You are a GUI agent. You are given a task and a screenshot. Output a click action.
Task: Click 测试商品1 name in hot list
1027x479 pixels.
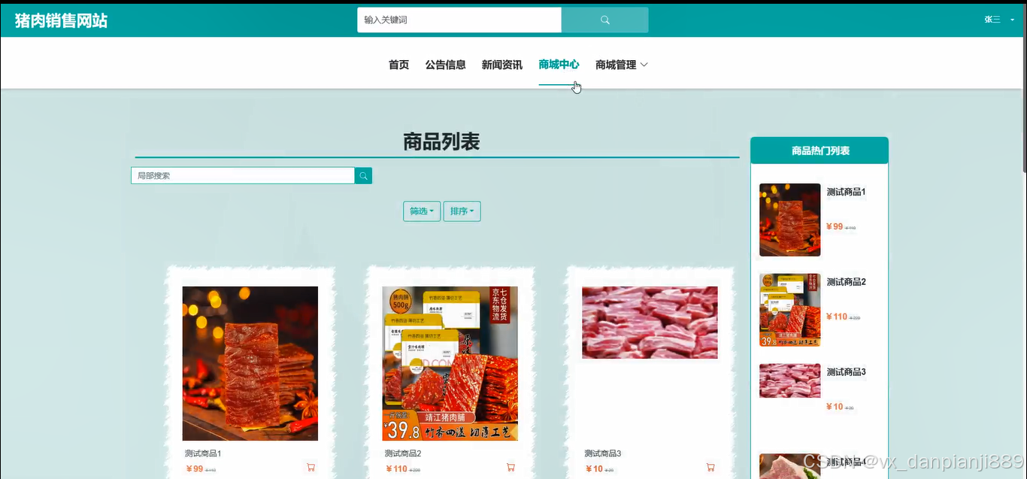coord(846,192)
